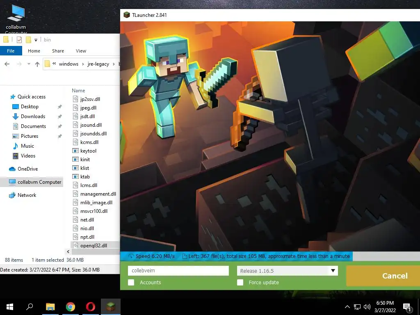Expand the windows folder breadcrumb chevron
420x315 pixels.
coord(83,64)
